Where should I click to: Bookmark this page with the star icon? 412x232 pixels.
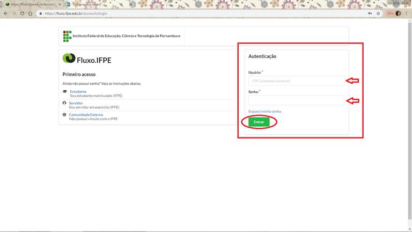[x=378, y=13]
